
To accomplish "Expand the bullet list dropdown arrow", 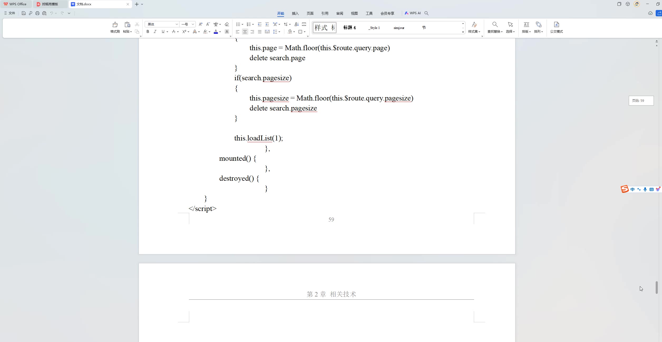I will tap(242, 24).
